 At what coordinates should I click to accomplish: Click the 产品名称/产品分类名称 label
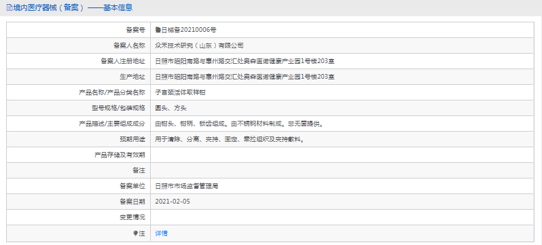click(112, 92)
